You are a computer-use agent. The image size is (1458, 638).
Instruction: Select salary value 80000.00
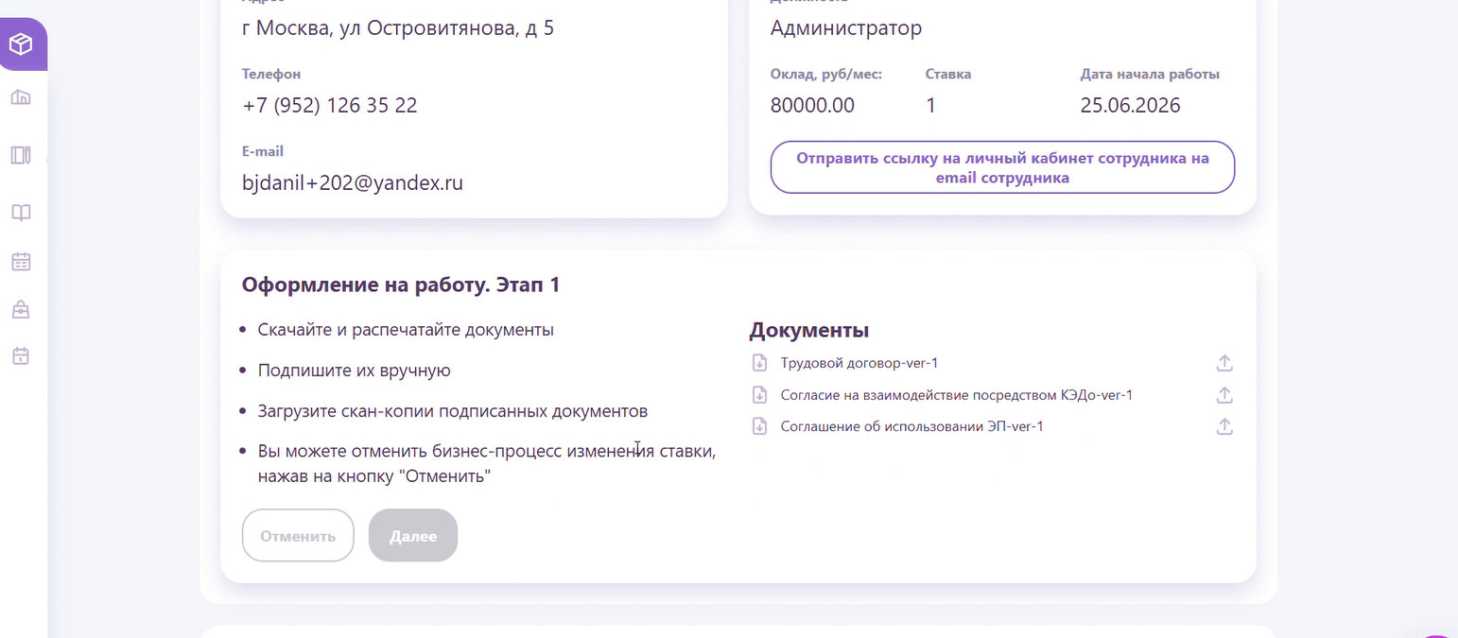[812, 105]
